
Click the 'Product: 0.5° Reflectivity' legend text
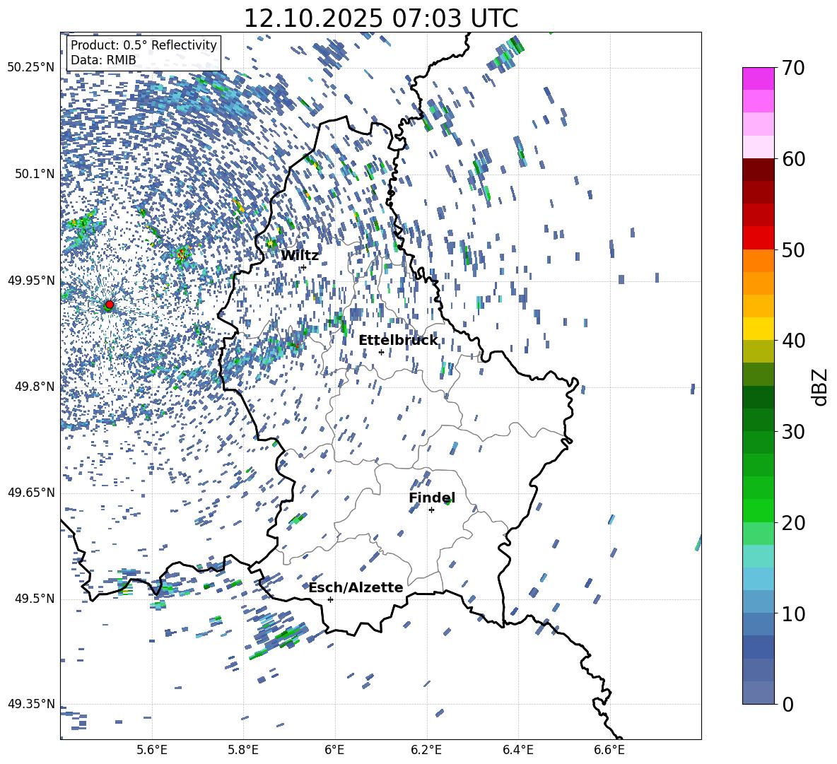(144, 45)
